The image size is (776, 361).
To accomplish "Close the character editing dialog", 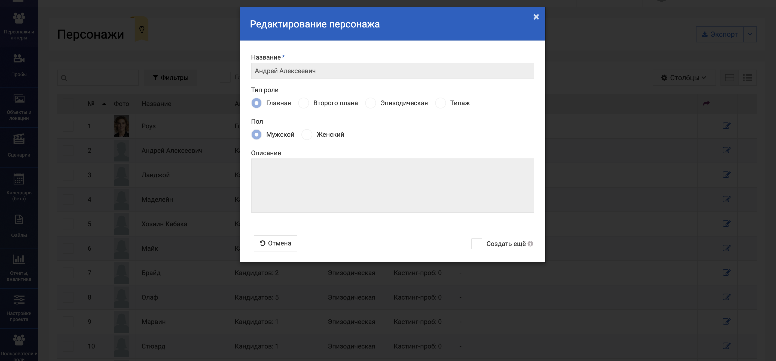I will (x=536, y=17).
